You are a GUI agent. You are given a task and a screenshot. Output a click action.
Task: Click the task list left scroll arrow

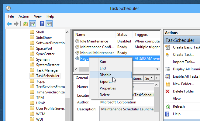click(x=76, y=69)
